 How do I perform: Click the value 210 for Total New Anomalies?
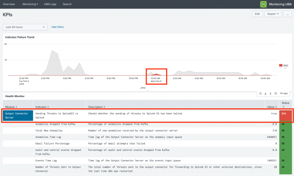point(275,131)
